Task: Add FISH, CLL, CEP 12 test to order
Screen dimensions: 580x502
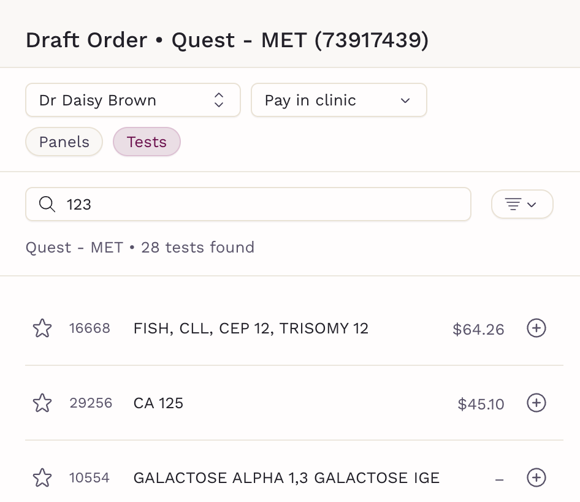Action: pyautogui.click(x=536, y=329)
